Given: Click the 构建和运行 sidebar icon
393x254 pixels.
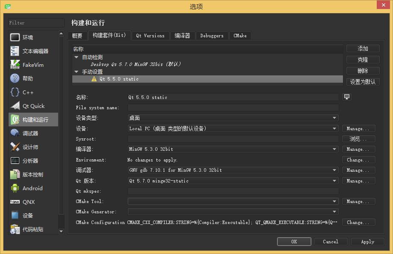Looking at the screenshot, I should pyautogui.click(x=15, y=120).
